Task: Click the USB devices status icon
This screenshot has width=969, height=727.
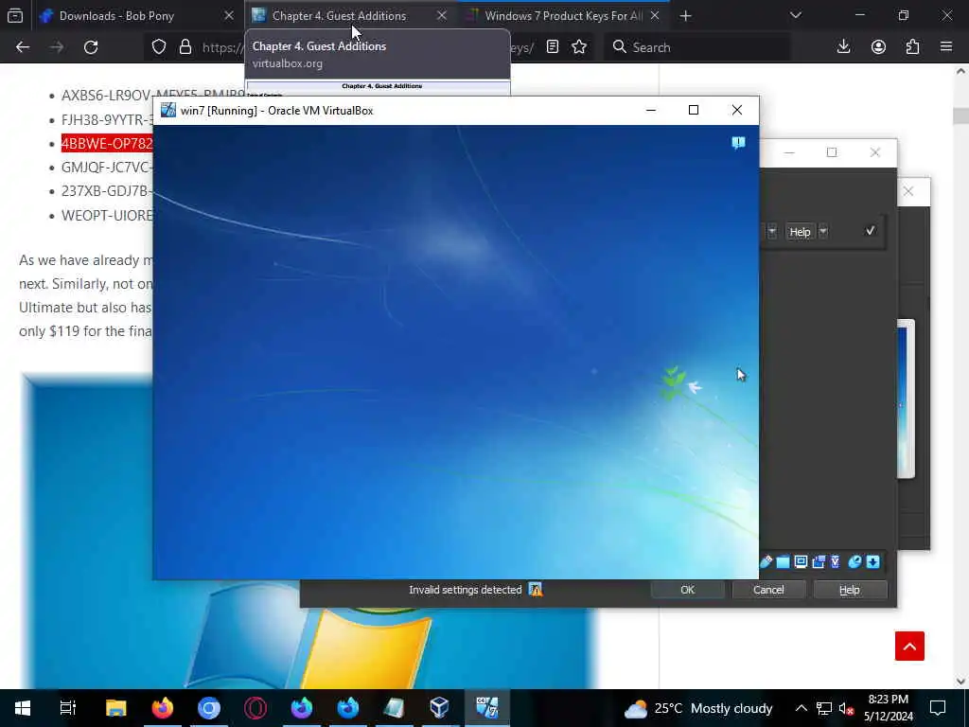Action: click(x=766, y=561)
